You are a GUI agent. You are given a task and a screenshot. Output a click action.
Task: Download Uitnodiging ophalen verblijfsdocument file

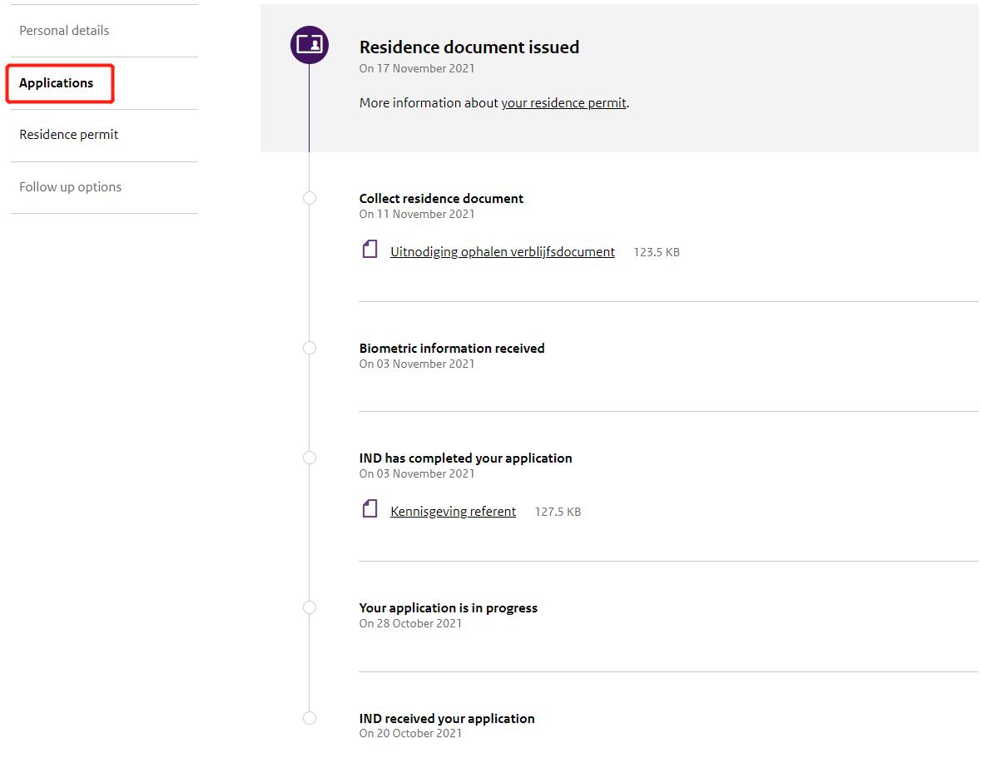[x=502, y=252]
